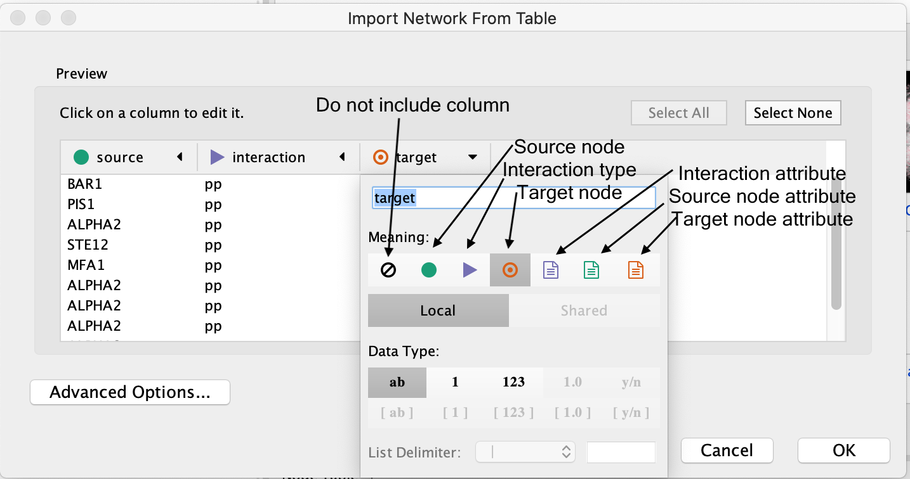Select the '123' long integer data type

tap(513, 382)
